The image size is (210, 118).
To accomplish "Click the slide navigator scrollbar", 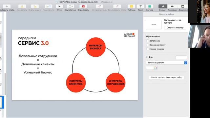I will point(5,84).
